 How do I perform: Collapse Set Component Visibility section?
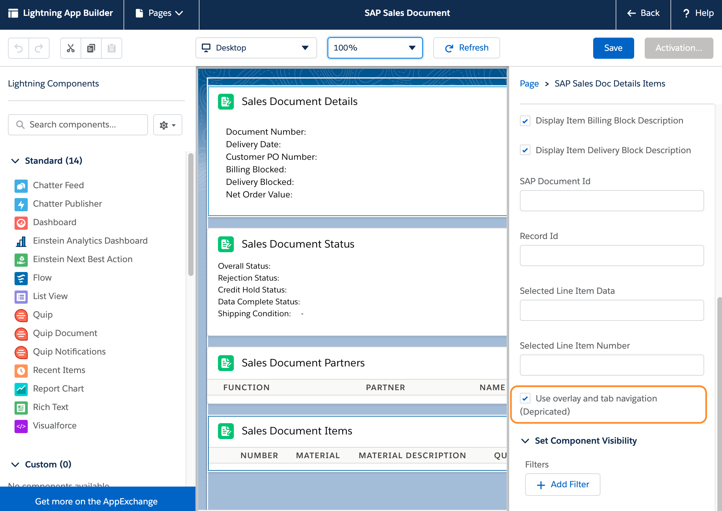[525, 441]
